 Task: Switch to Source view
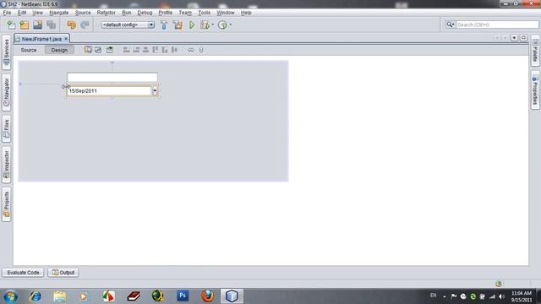point(28,51)
